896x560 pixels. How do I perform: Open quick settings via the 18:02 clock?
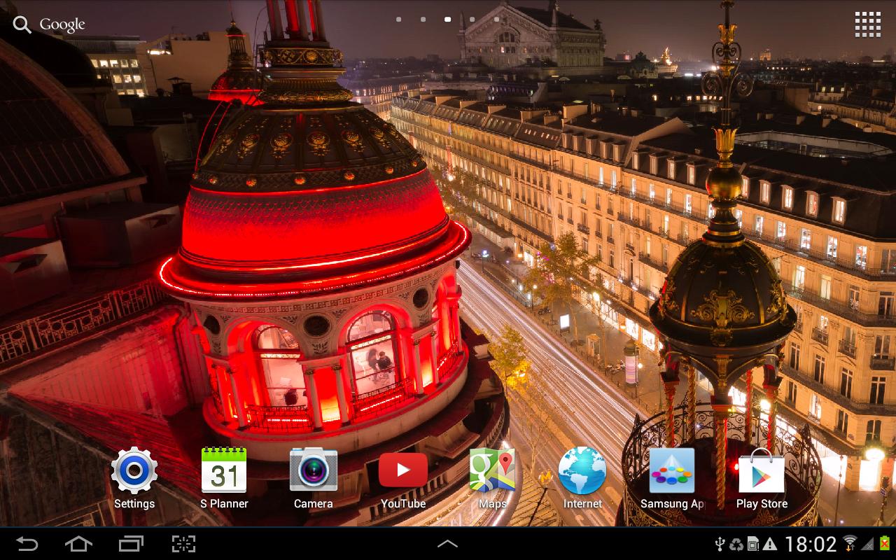[811, 544]
